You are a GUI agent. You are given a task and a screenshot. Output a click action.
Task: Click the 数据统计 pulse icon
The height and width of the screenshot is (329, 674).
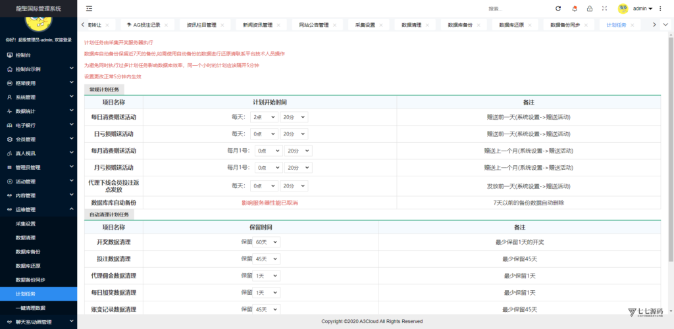(9, 111)
